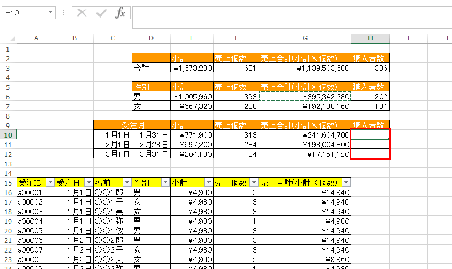Open filter for 売上合計(小計×個数) table column
This screenshot has height=269, width=452.
tap(345, 182)
